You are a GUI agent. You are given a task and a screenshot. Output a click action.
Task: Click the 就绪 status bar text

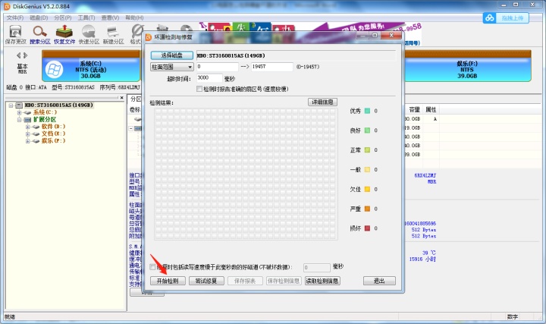tap(10, 317)
